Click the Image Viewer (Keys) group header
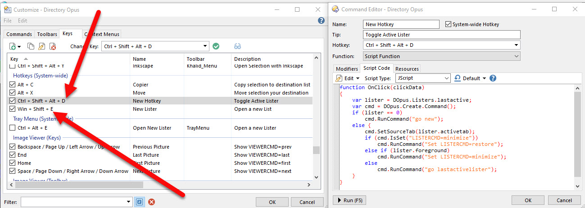Viewport: 585px width, 208px height. tap(37, 138)
